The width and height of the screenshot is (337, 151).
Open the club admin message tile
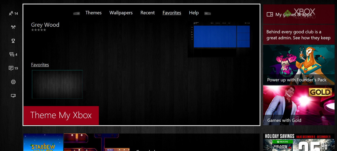tap(299, 35)
